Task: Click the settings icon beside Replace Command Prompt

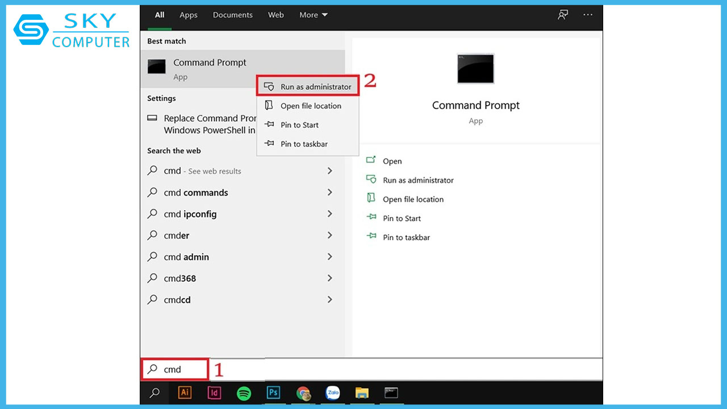Action: coord(152,118)
